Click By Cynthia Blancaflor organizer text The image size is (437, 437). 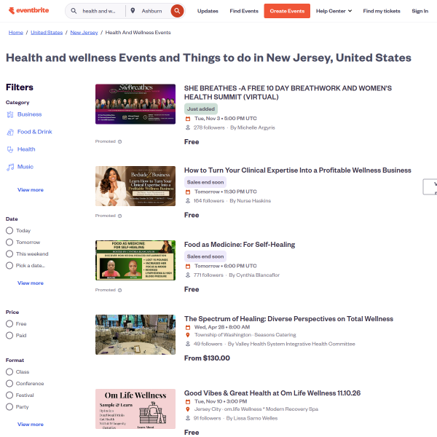pyautogui.click(x=254, y=275)
